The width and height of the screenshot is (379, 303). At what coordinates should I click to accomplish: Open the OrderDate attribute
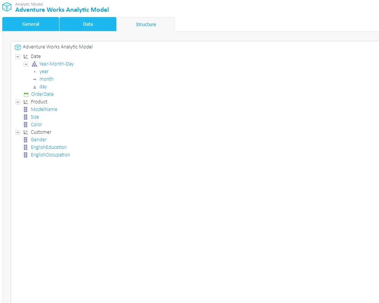[42, 94]
